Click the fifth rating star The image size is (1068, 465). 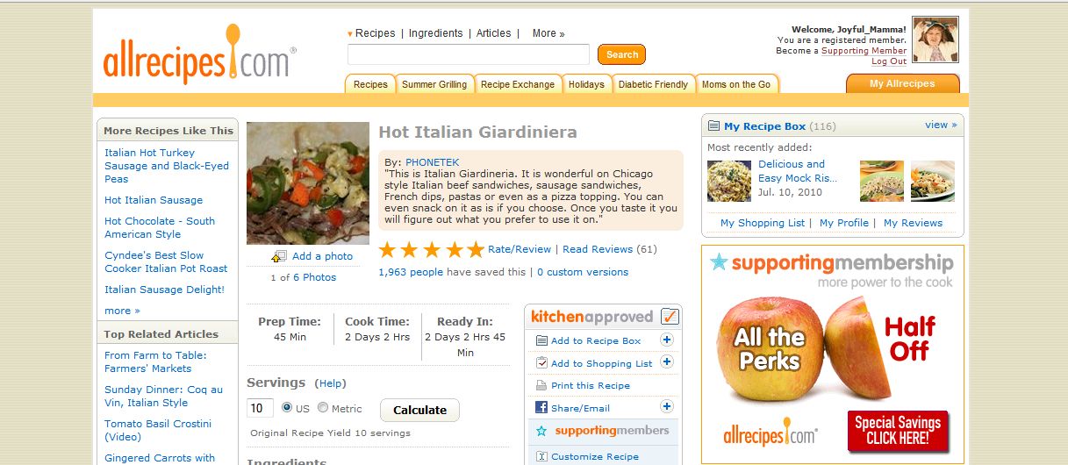pos(476,249)
